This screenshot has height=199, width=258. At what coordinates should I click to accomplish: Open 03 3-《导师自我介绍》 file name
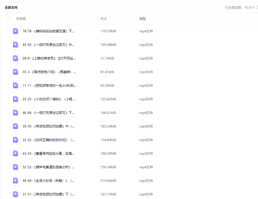tap(49, 72)
